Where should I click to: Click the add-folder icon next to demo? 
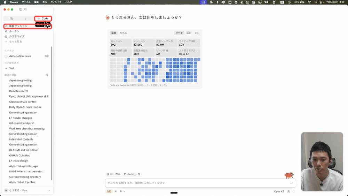click(139, 174)
